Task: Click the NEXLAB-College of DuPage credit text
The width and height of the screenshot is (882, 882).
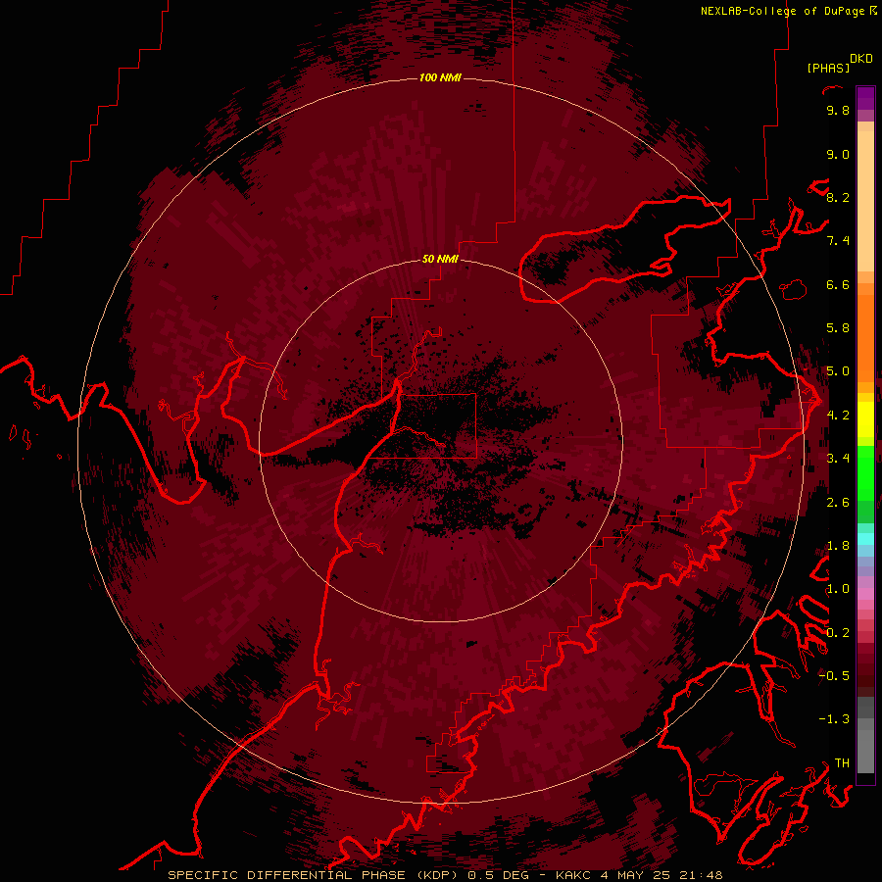Action: (x=782, y=11)
